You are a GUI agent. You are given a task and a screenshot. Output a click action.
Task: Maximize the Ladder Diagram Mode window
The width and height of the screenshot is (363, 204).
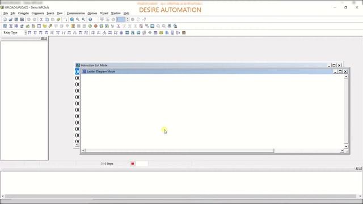click(340, 72)
